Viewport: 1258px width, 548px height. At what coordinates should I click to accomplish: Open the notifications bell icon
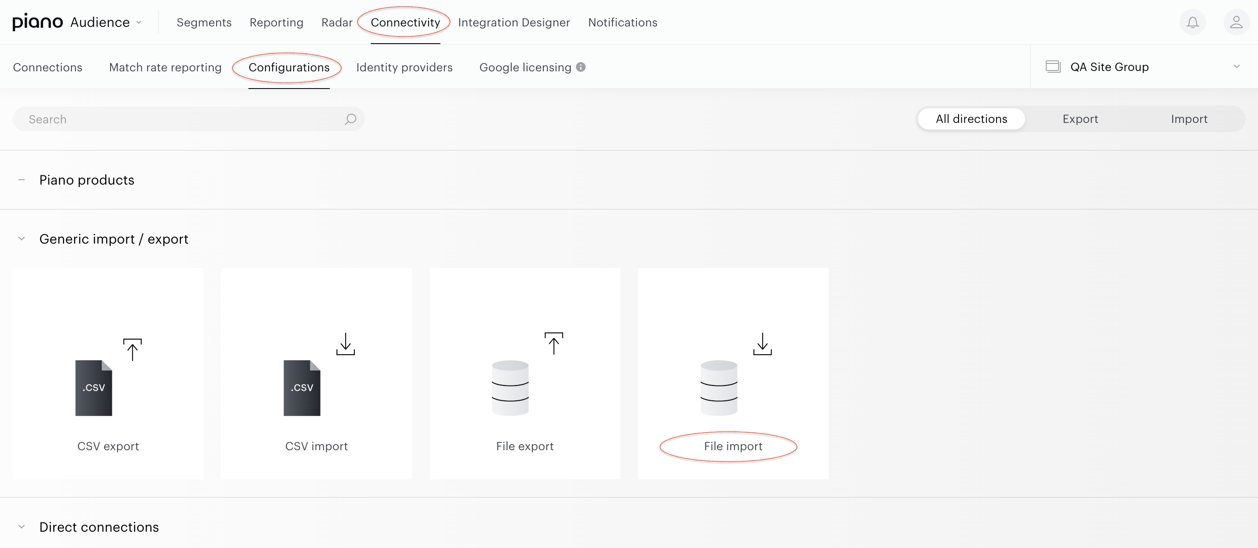[1192, 22]
